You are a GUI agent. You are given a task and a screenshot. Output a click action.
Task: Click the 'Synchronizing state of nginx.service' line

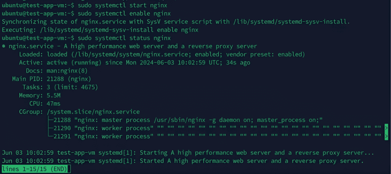(x=176, y=22)
